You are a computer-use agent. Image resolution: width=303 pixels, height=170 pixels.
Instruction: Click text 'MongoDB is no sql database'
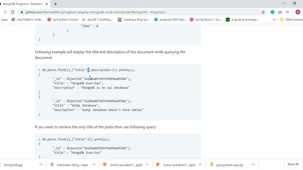pyautogui.click(x=105, y=88)
